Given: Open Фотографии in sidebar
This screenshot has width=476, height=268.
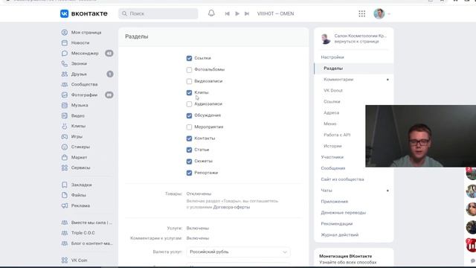Looking at the screenshot, I should (84, 95).
